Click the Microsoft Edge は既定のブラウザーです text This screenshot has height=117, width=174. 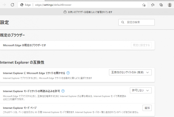(x=25, y=45)
